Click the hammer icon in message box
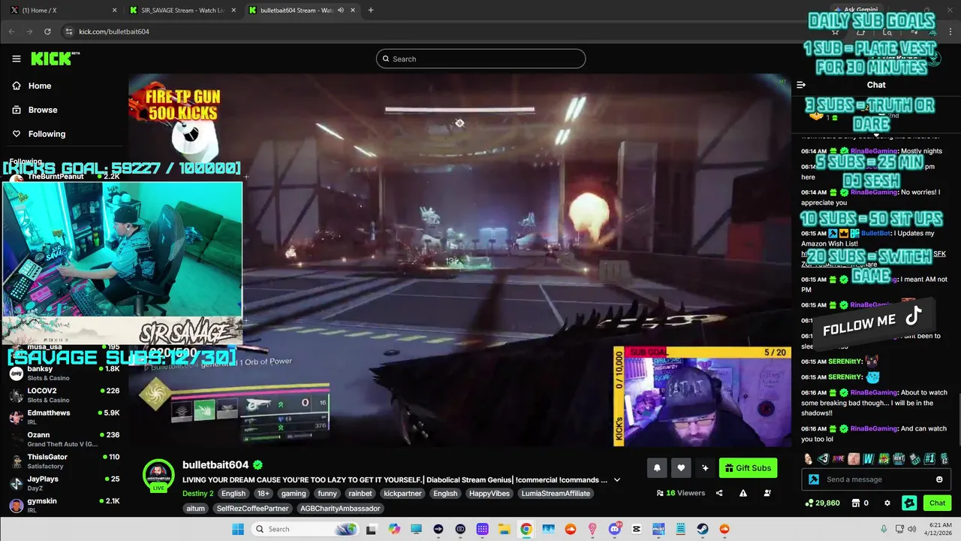 pos(814,479)
